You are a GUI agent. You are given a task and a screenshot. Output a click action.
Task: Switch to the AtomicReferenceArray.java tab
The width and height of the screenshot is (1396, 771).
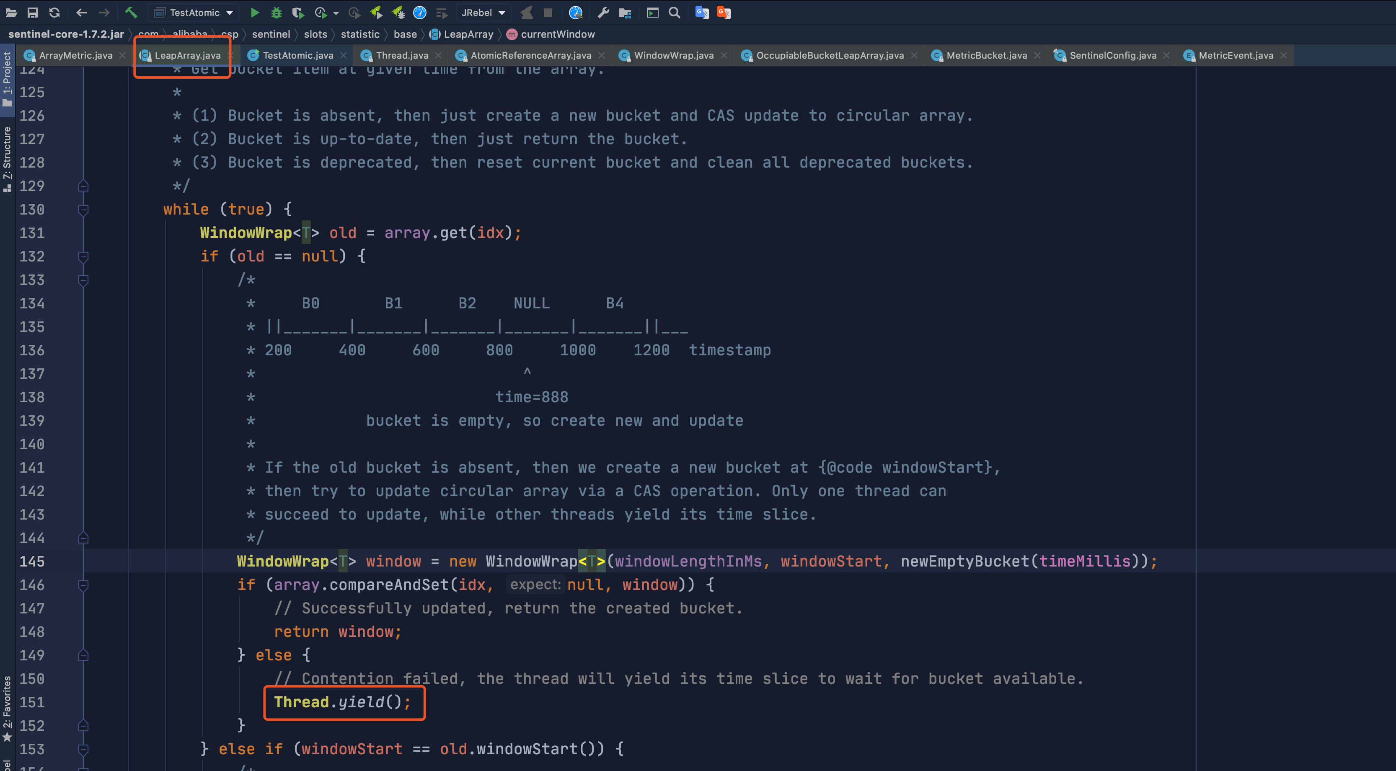530,55
